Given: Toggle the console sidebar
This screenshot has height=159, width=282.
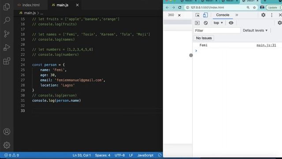Looking at the screenshot, I should coord(197,23).
